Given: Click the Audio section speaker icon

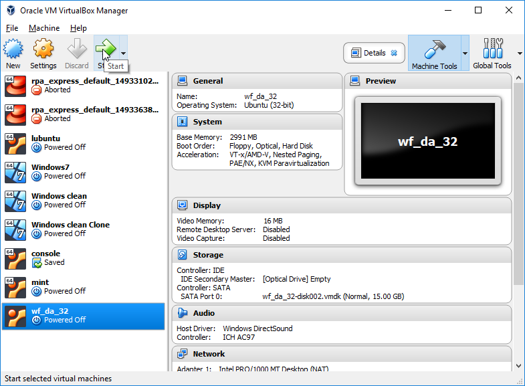Looking at the screenshot, I should coord(182,312).
